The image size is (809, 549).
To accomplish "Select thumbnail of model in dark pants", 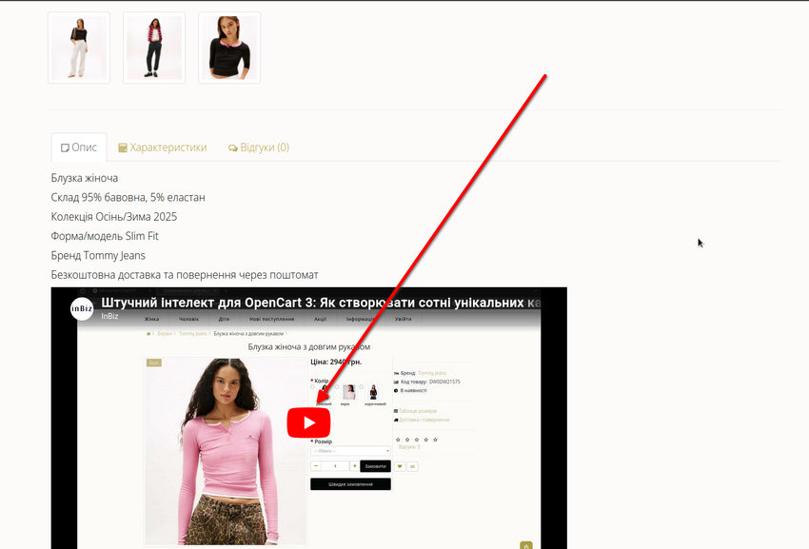I will 154,48.
